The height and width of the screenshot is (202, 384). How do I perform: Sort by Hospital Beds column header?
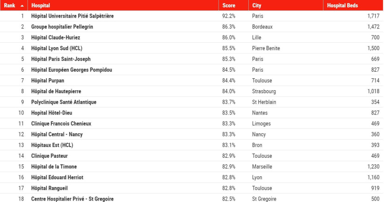[343, 6]
